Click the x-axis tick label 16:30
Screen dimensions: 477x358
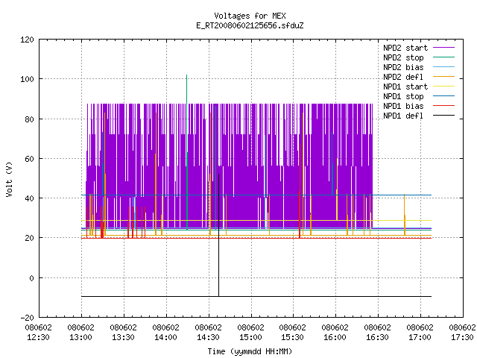pos(378,337)
